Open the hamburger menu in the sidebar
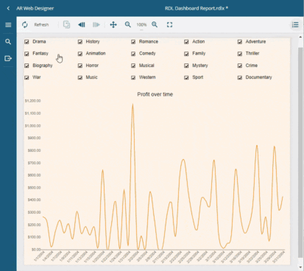The height and width of the screenshot is (271, 304). 8,25
